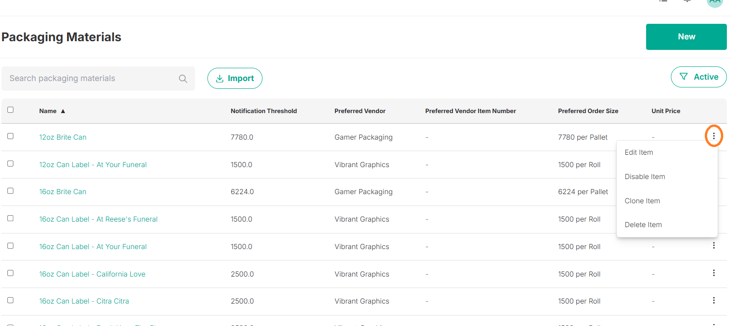
Task: Check the 12oz Brite Can row checkbox
Action: click(x=11, y=136)
